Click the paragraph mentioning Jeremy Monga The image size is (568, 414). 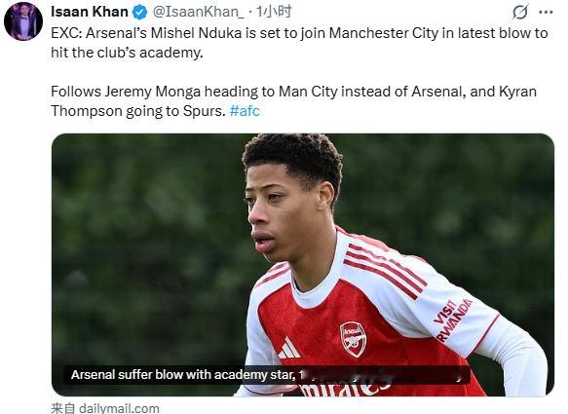(293, 101)
